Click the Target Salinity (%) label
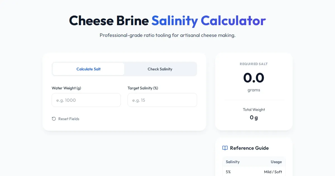The height and width of the screenshot is (176, 335). tap(143, 88)
